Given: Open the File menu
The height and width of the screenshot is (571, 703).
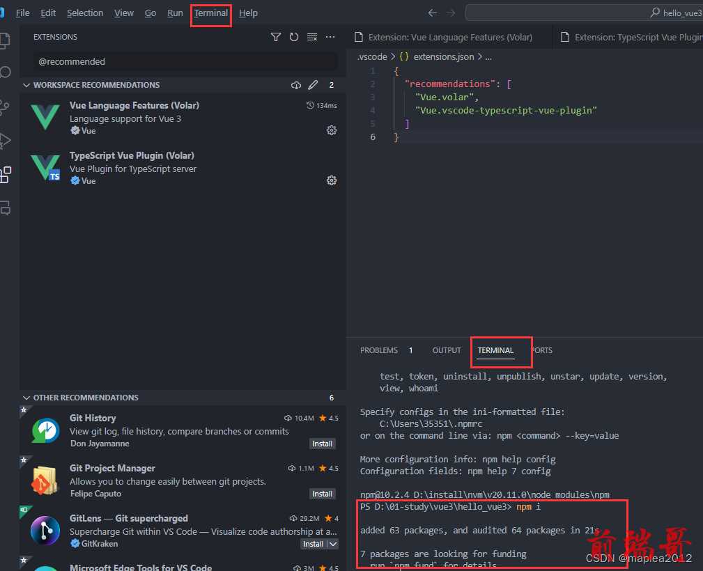Looking at the screenshot, I should click(x=22, y=13).
